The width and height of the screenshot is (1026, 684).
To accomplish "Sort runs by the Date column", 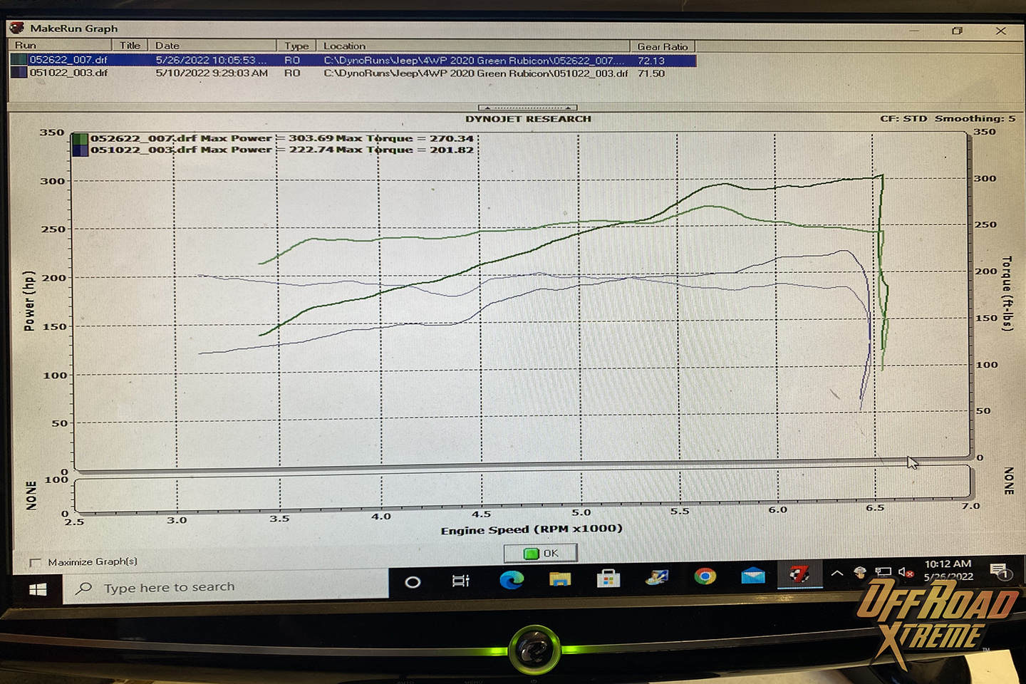I will 212,46.
